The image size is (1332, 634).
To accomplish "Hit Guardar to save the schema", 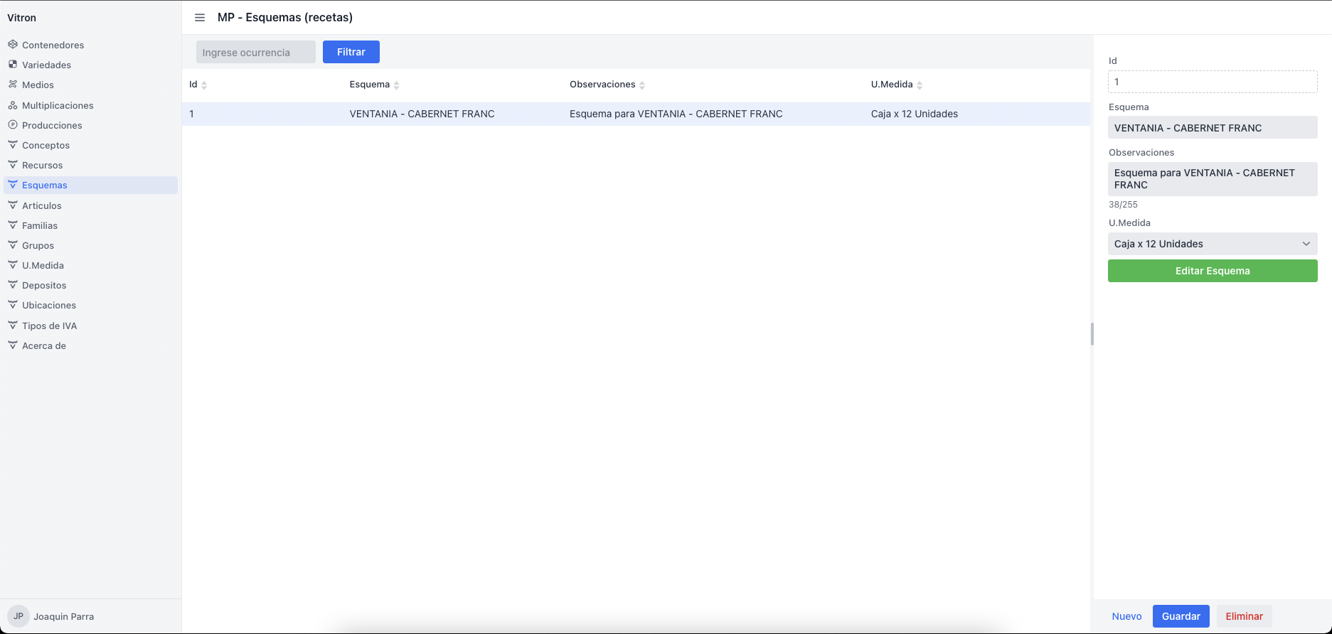I will pos(1181,616).
